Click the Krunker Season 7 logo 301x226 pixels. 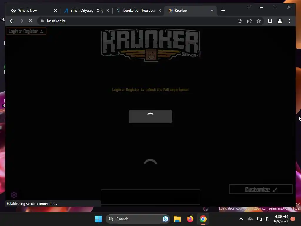pyautogui.click(x=151, y=45)
